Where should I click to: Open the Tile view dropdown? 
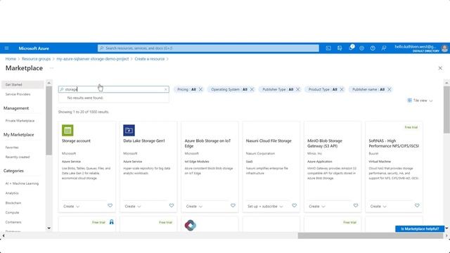pyautogui.click(x=420, y=100)
